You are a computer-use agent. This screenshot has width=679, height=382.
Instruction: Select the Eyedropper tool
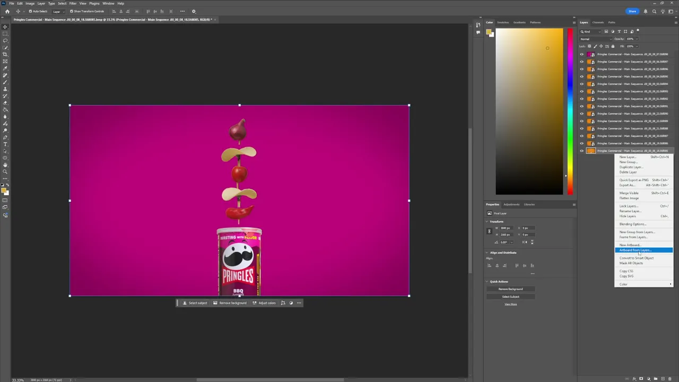point(5,68)
